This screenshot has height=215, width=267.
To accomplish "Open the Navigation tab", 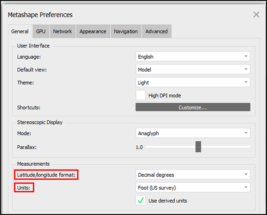I will point(126,31).
